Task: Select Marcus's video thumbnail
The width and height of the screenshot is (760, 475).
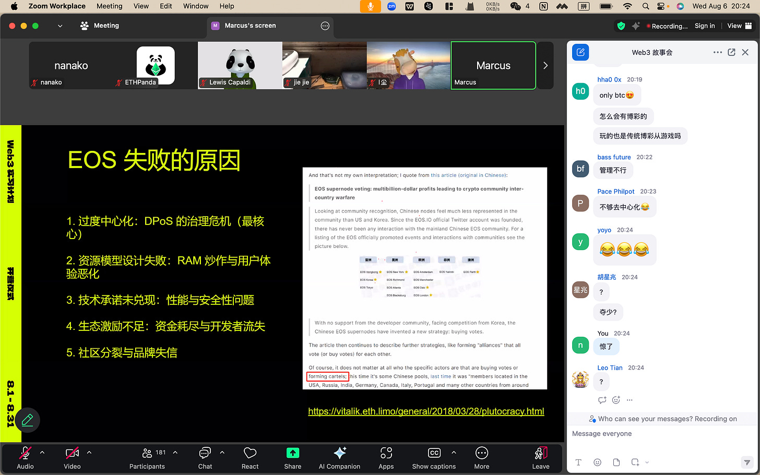Action: 493,65
